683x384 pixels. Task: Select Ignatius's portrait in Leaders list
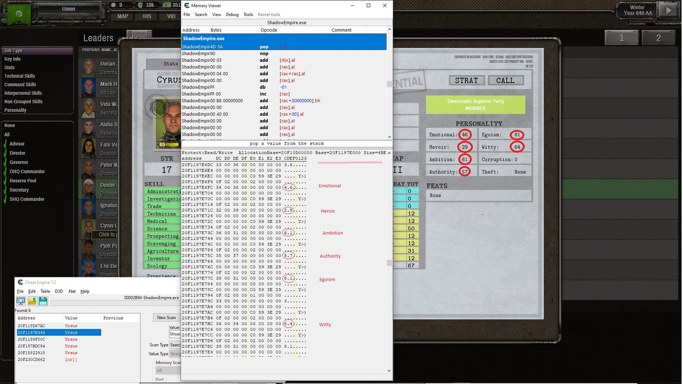(89, 209)
